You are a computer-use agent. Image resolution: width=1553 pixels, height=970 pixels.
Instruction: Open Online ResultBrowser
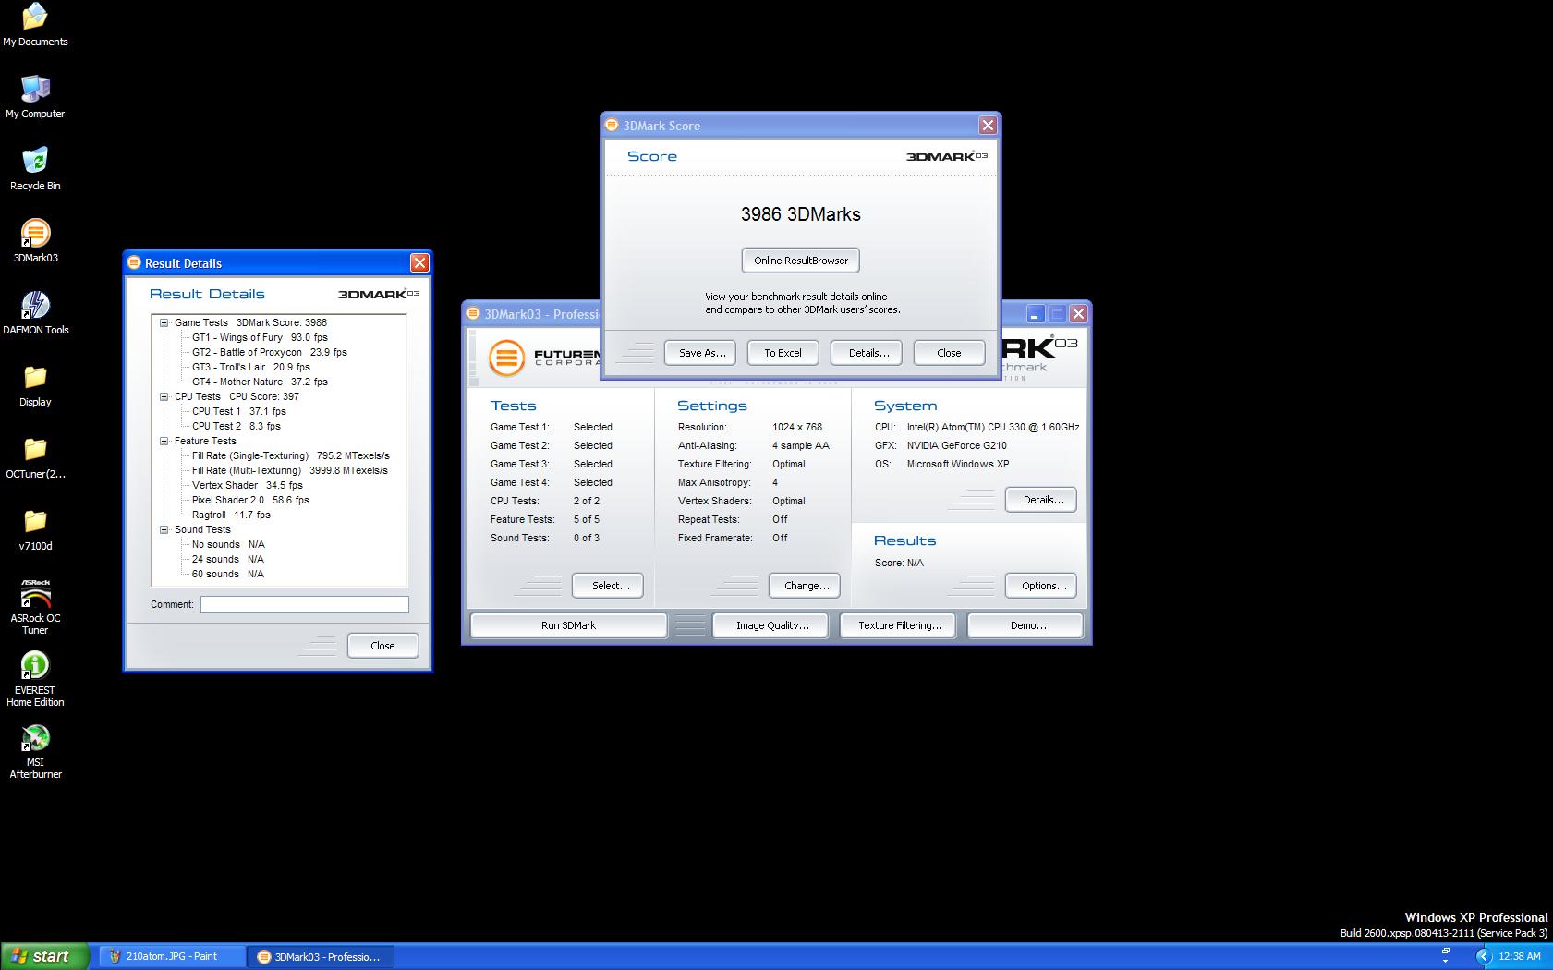pos(801,261)
